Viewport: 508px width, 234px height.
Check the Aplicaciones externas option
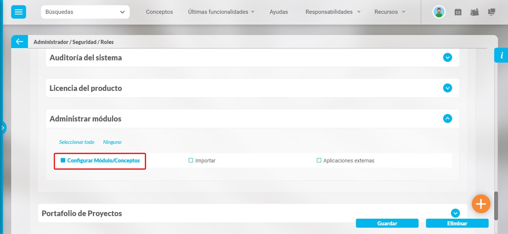point(319,160)
